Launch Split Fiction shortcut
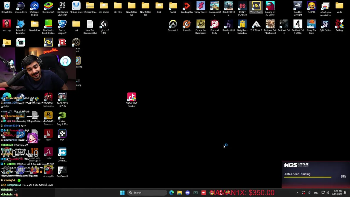Viewport: 350px width, 197px height. (x=325, y=26)
